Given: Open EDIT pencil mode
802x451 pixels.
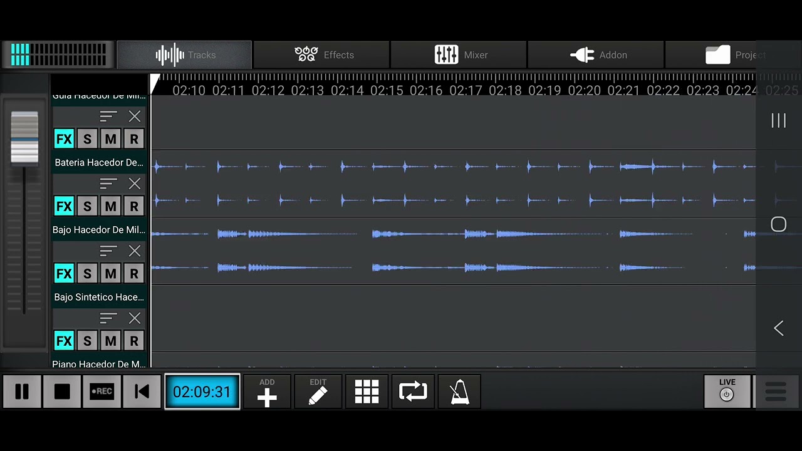Looking at the screenshot, I should pyautogui.click(x=318, y=391).
